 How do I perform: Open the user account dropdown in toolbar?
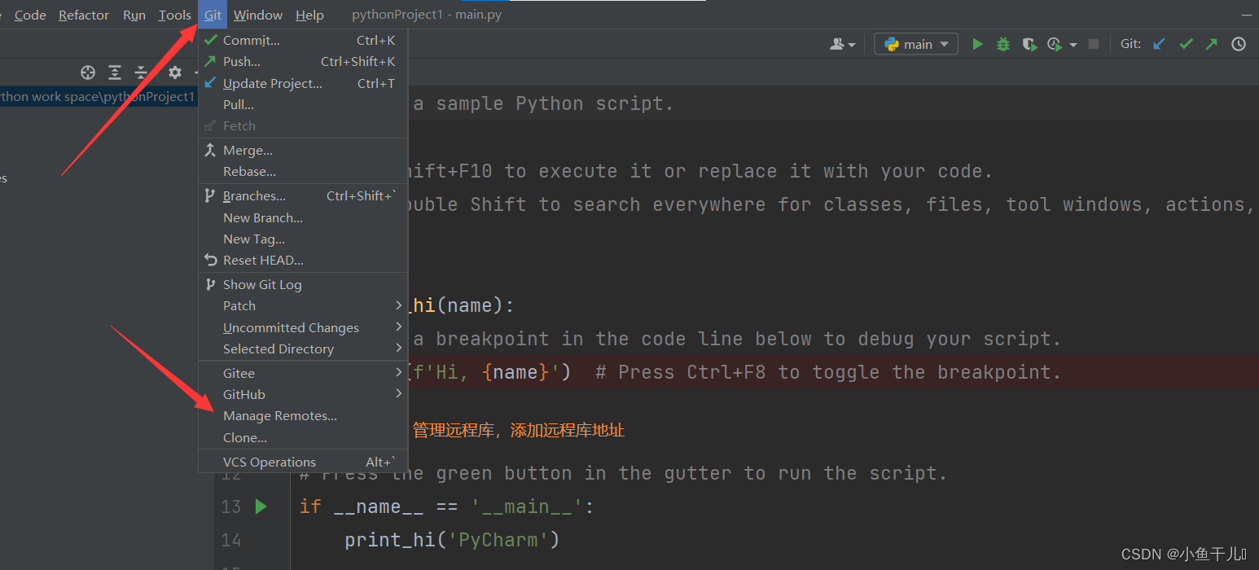tap(843, 44)
